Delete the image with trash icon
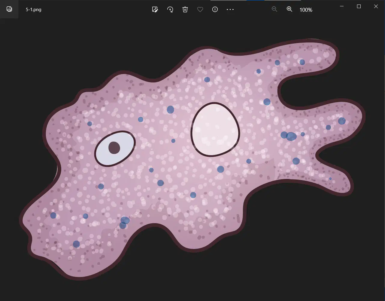This screenshot has height=301, width=385. 185,10
